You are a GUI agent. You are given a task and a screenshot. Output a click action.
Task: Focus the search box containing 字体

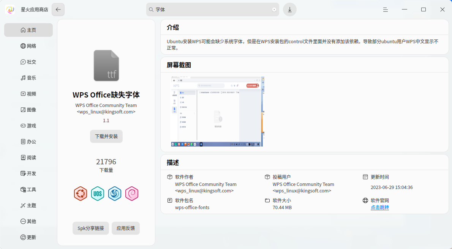tap(213, 9)
